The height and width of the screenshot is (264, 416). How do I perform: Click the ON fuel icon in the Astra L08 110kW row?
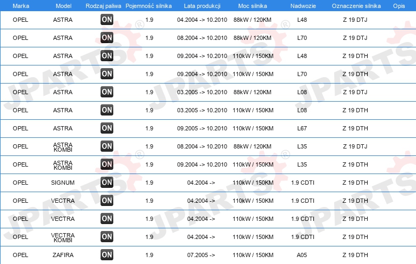(107, 110)
